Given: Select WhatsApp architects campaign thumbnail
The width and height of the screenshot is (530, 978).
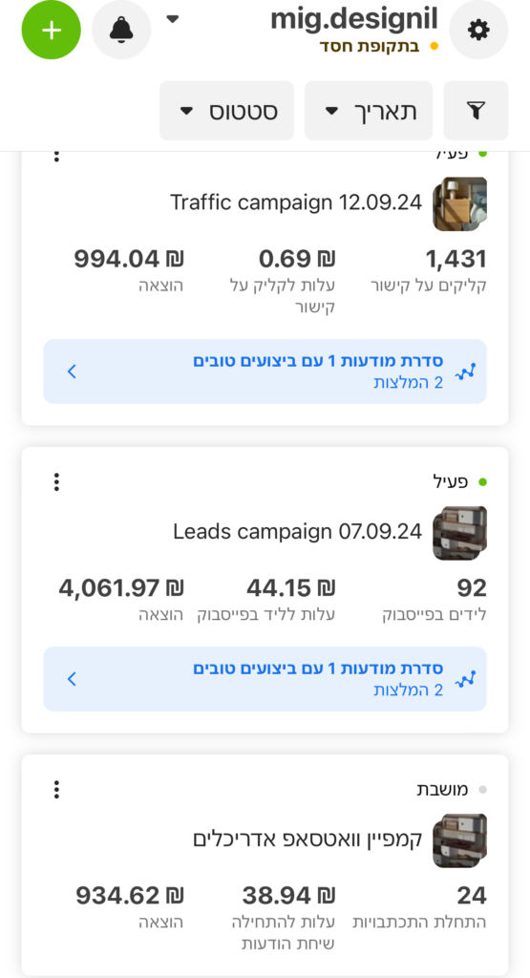Looking at the screenshot, I should [460, 840].
